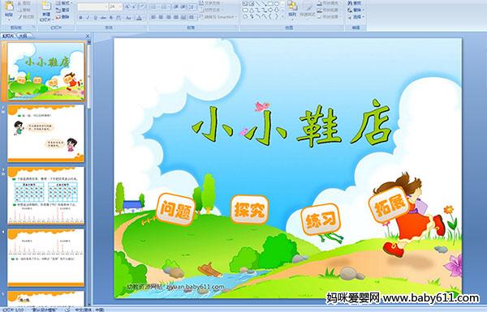Viewport: 487px width, 312px height.
Task: Click the 探究 button on the slide
Action: [x=249, y=210]
